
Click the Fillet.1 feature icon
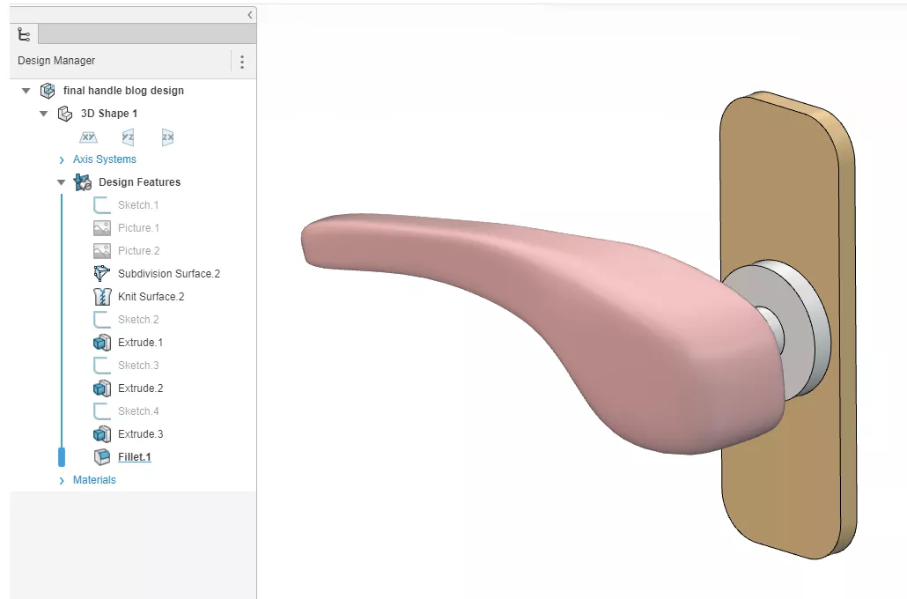[101, 456]
